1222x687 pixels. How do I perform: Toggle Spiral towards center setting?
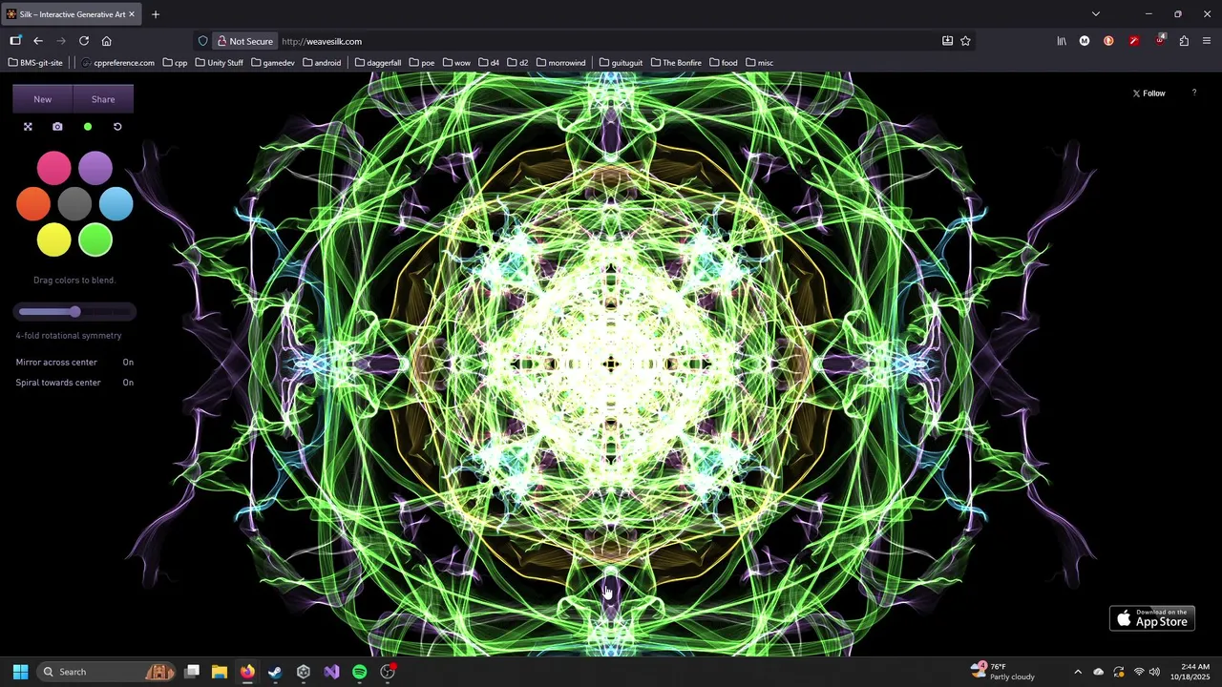pos(74,383)
